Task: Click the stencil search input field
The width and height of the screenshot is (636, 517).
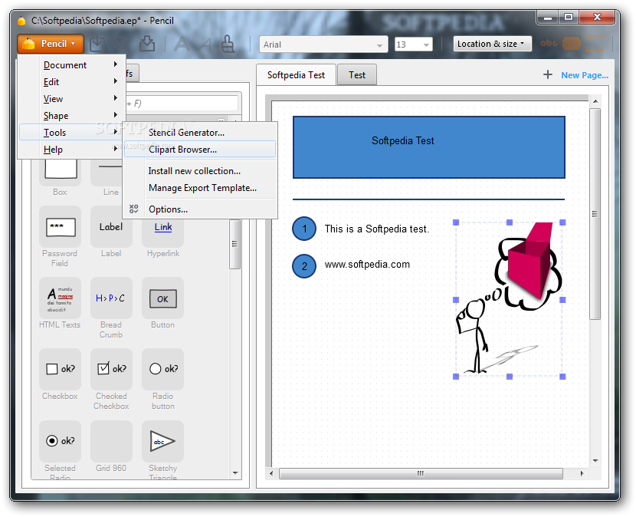Action: pyautogui.click(x=182, y=103)
